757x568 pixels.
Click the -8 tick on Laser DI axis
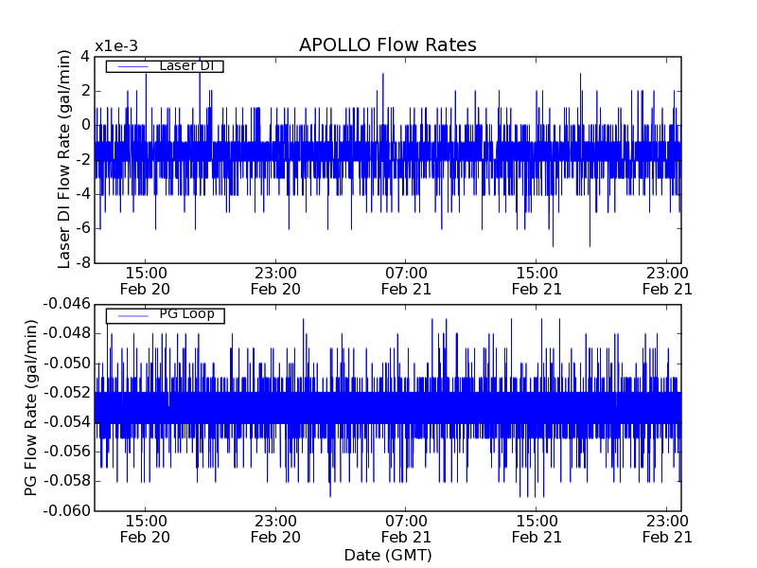coord(82,263)
